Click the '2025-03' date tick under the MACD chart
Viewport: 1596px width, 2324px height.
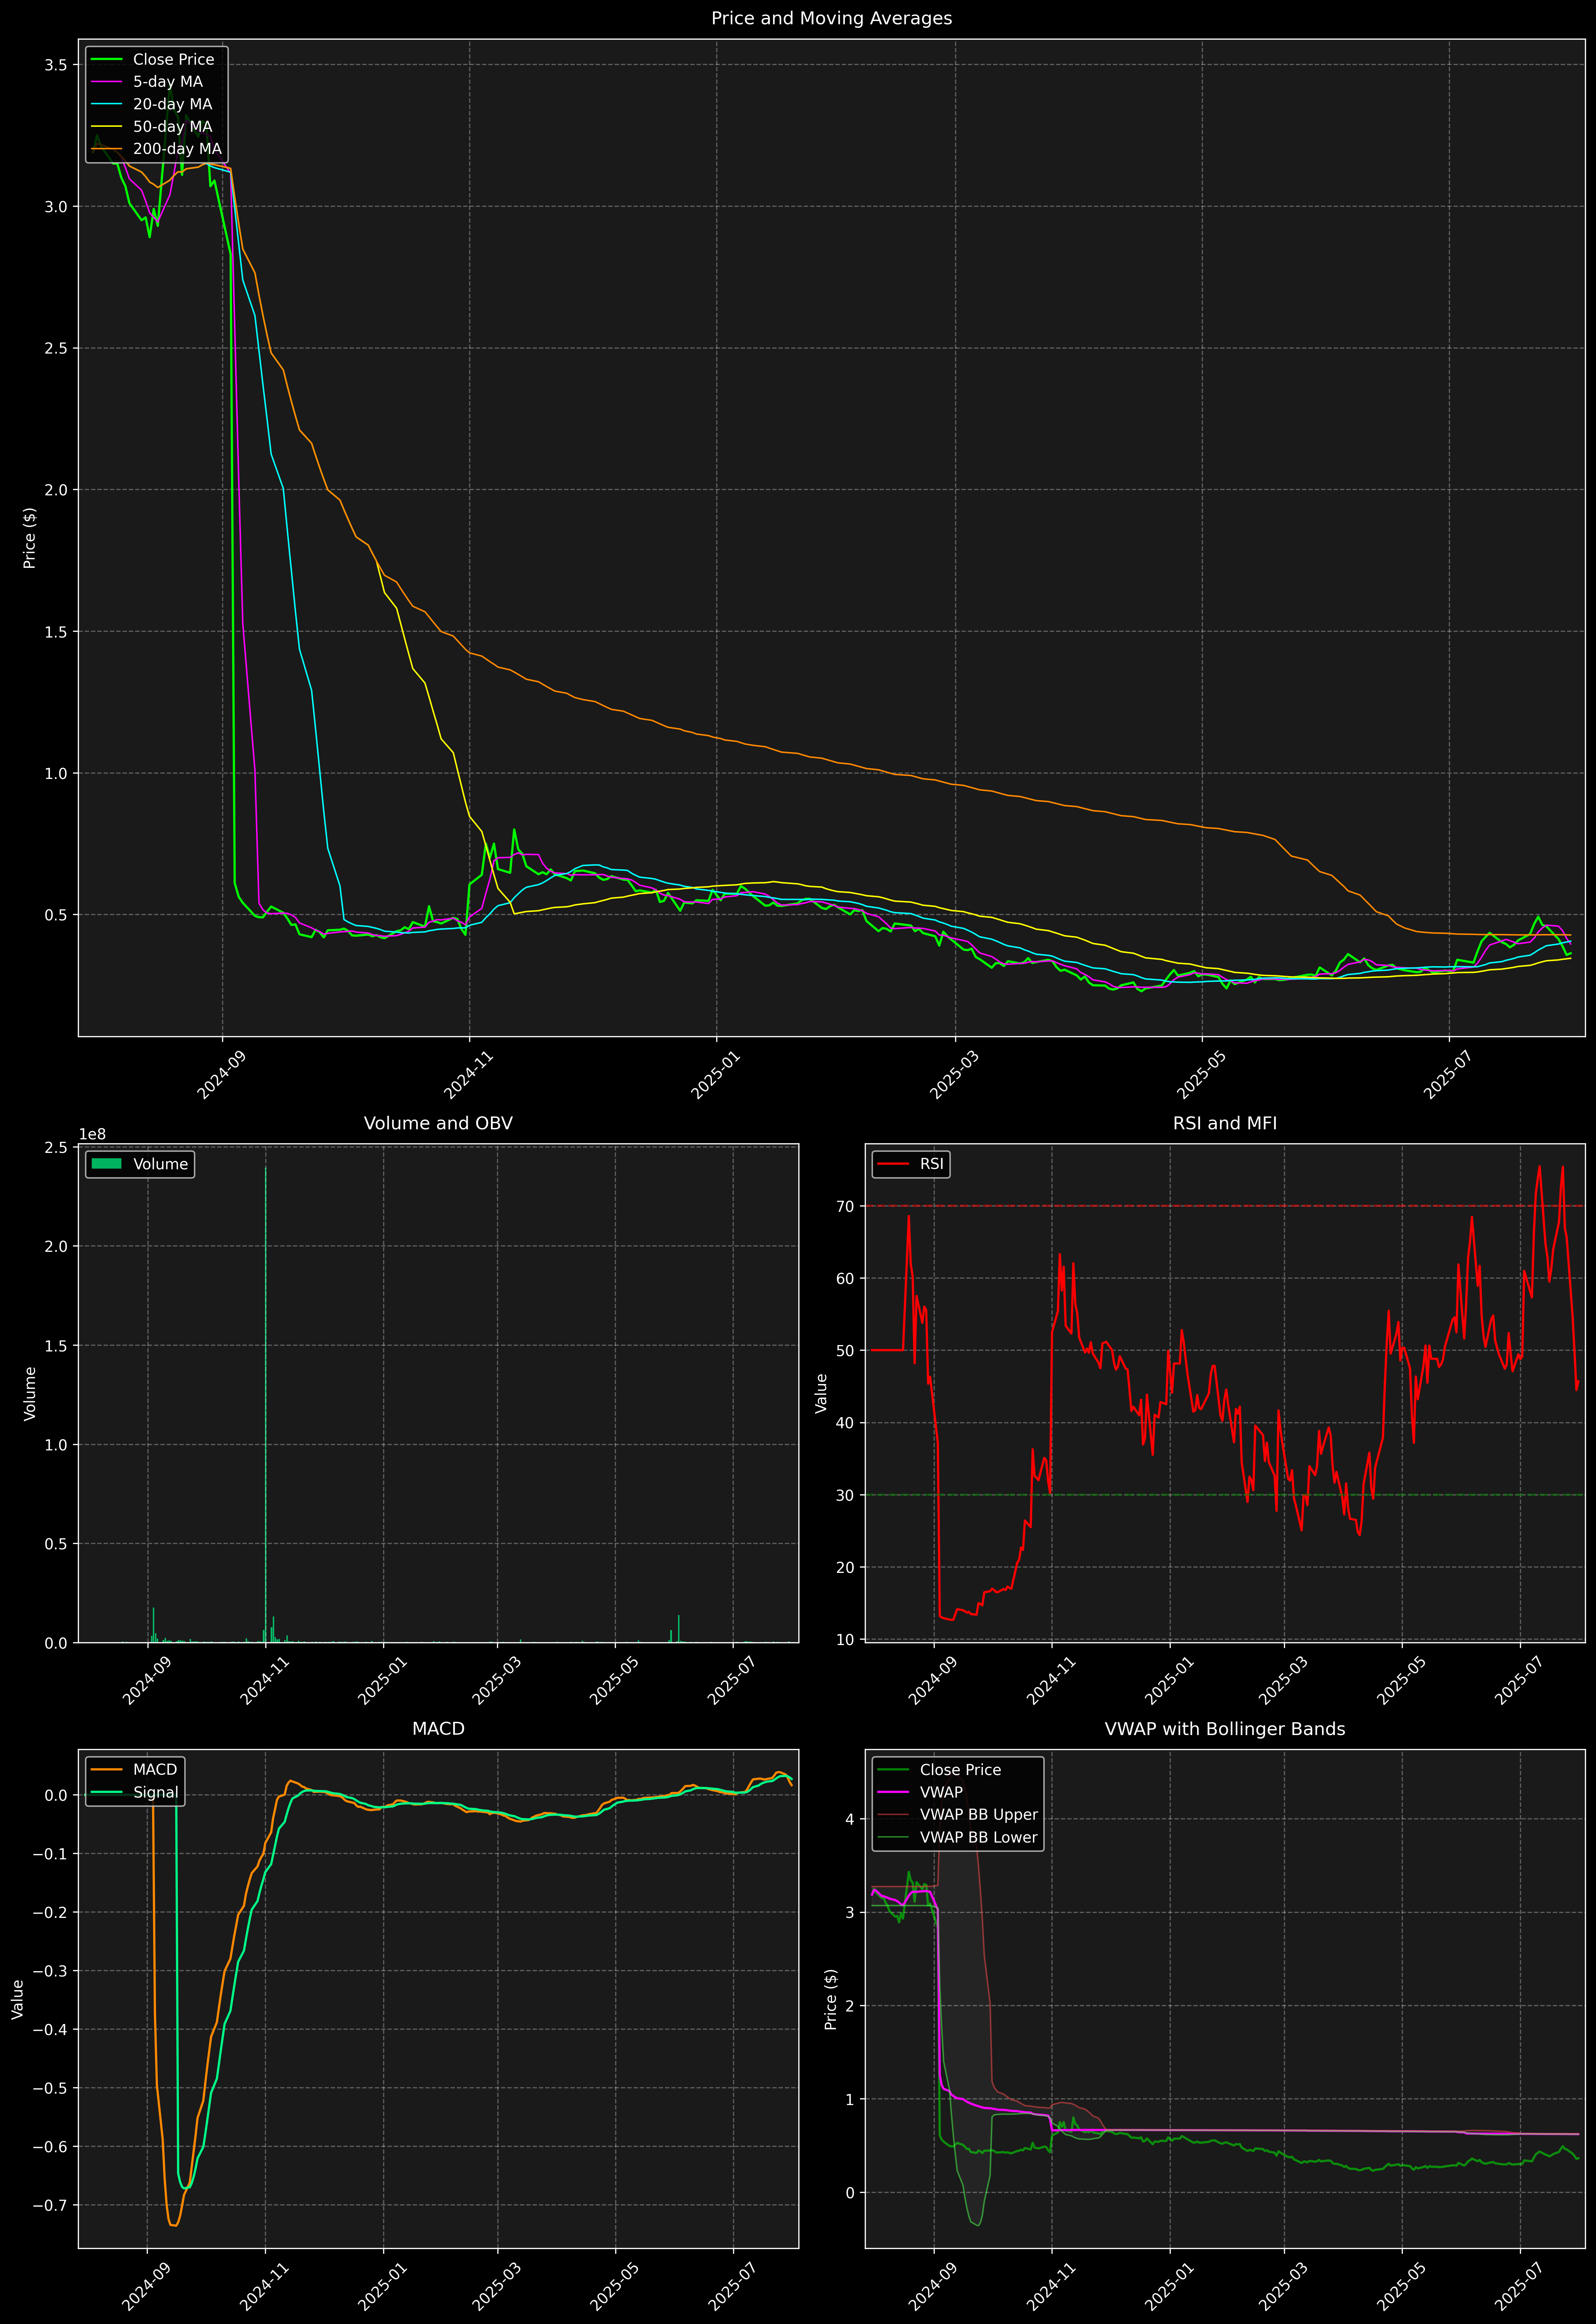496,2286
